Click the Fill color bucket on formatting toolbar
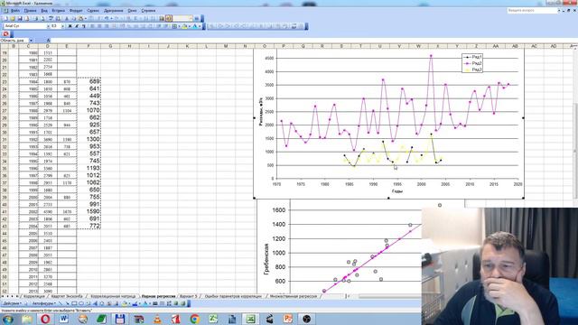 coord(185,26)
